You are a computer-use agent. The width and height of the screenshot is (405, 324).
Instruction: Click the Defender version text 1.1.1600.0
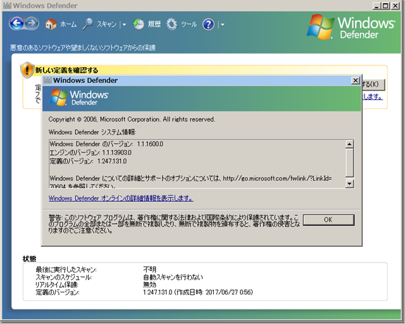[x=150, y=144]
